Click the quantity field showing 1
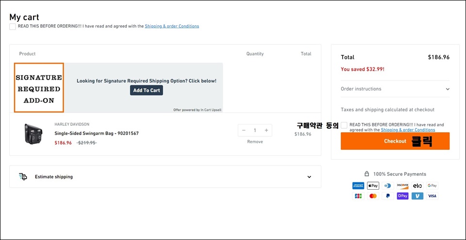Screen dimensions: 466x240 [x=255, y=130]
